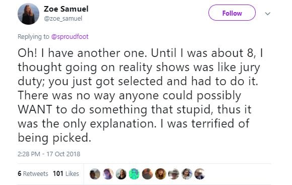Click the 'Replying to' label
Image resolution: width=292 pixels, height=185 pixels.
click(x=33, y=37)
